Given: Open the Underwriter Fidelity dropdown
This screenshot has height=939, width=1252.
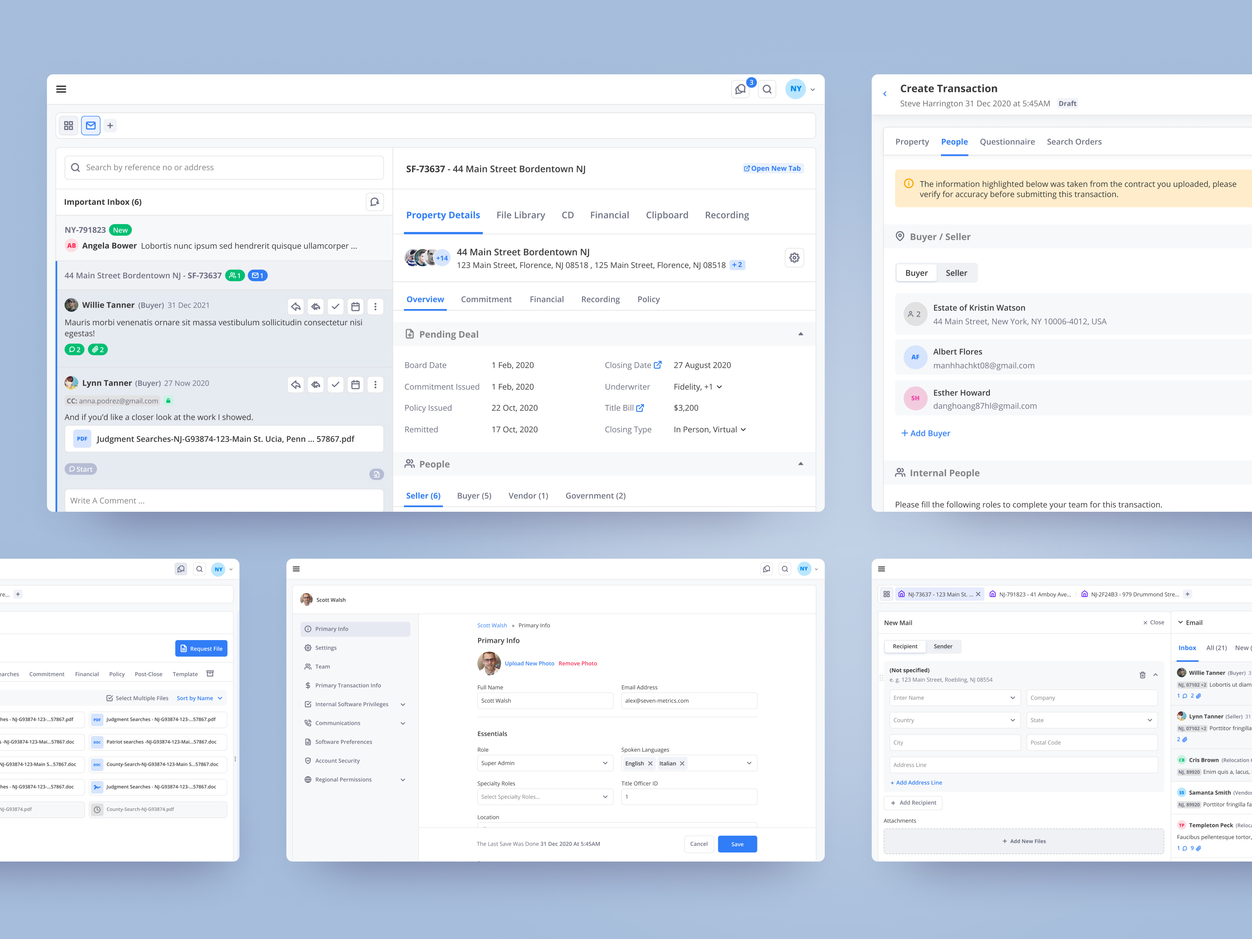Looking at the screenshot, I should (697, 387).
